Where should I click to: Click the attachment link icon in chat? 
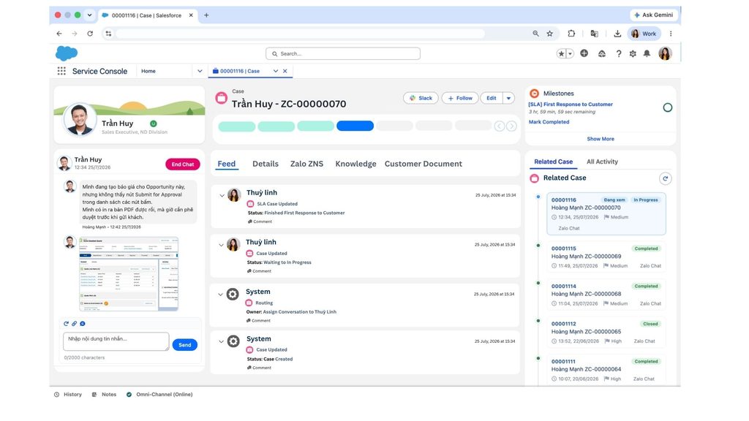pos(74,324)
